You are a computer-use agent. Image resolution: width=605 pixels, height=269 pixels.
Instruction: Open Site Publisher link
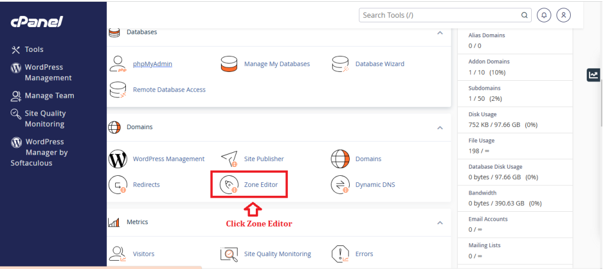pyautogui.click(x=264, y=159)
